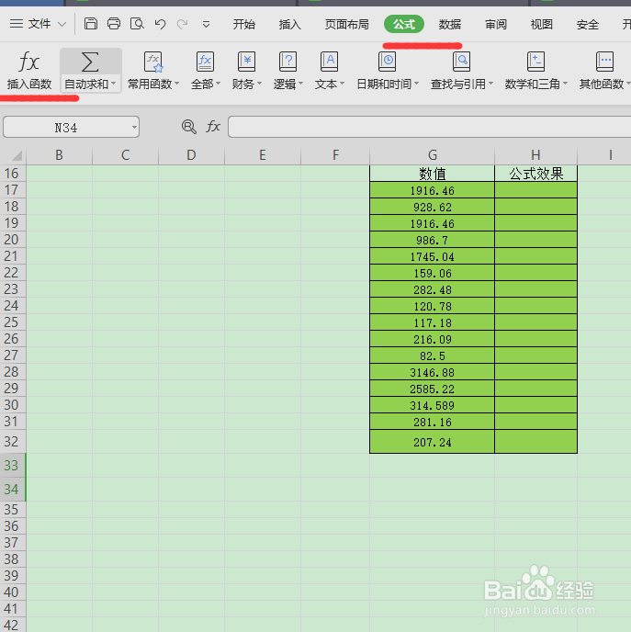Screen dimensions: 631x632
Task: Switch to the 数据 (Data) tab
Action: point(450,24)
